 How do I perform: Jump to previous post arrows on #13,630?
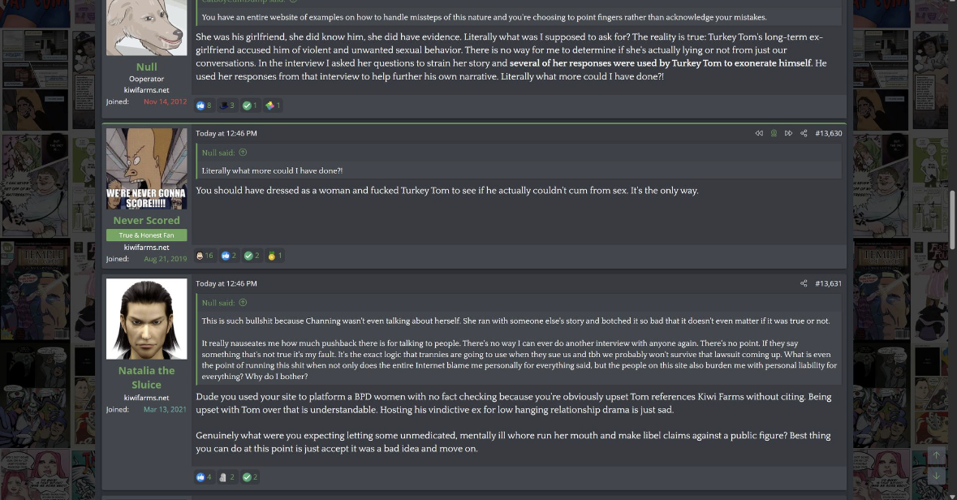point(759,133)
